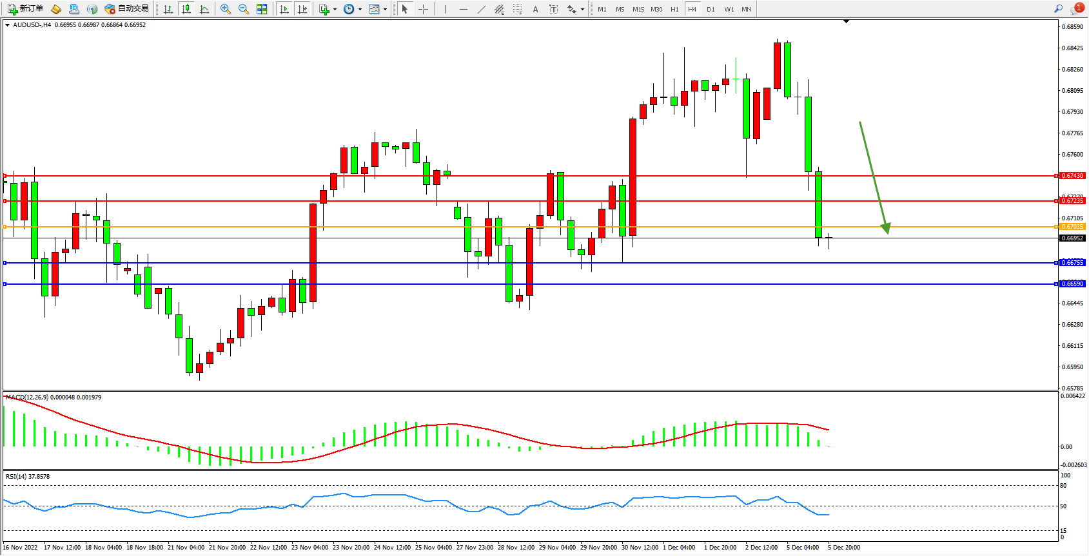Switch to the M15 timeframe
The width and height of the screenshot is (1089, 556).
point(638,9)
